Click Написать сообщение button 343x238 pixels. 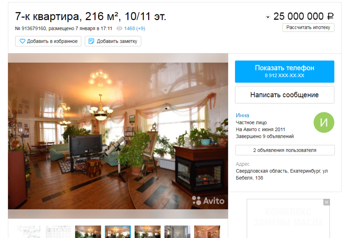tap(285, 95)
